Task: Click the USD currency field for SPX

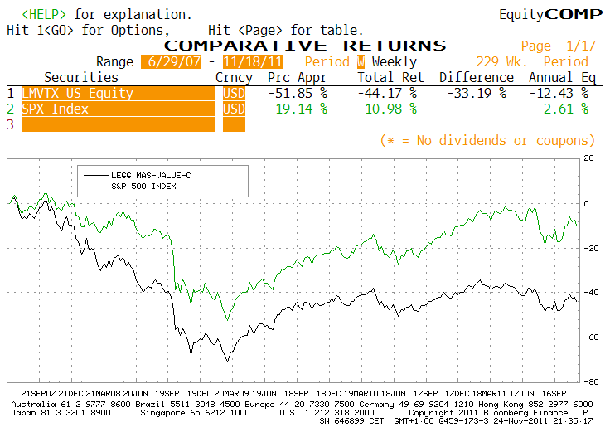Action: [x=234, y=109]
